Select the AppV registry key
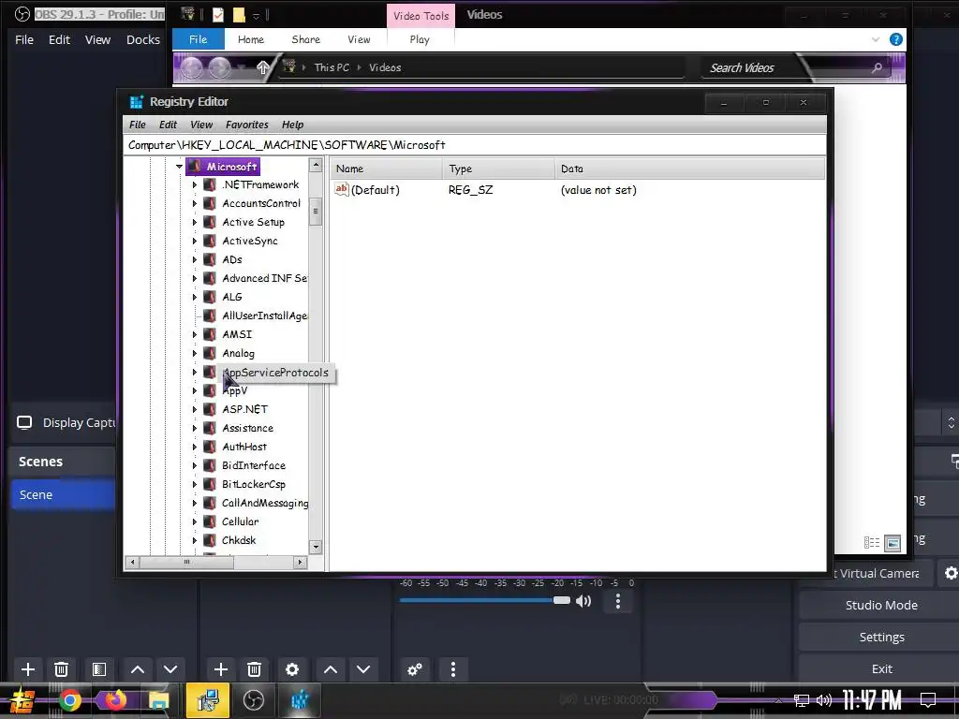959x719 pixels. [235, 391]
